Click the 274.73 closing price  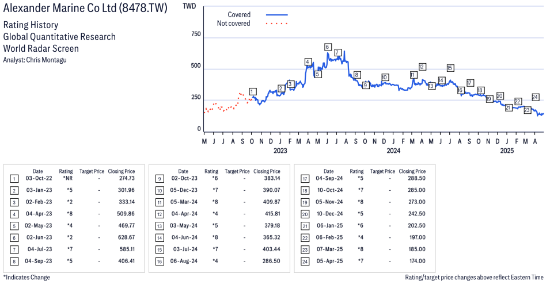tap(127, 178)
